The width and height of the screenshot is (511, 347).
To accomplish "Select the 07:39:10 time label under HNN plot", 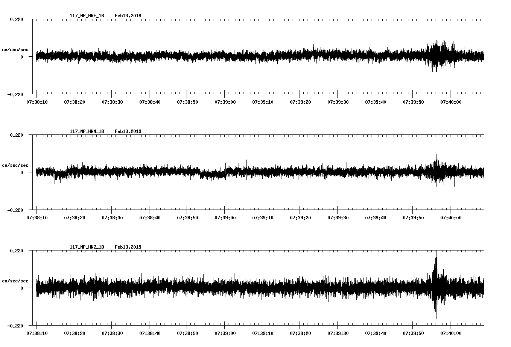I will click(263, 217).
